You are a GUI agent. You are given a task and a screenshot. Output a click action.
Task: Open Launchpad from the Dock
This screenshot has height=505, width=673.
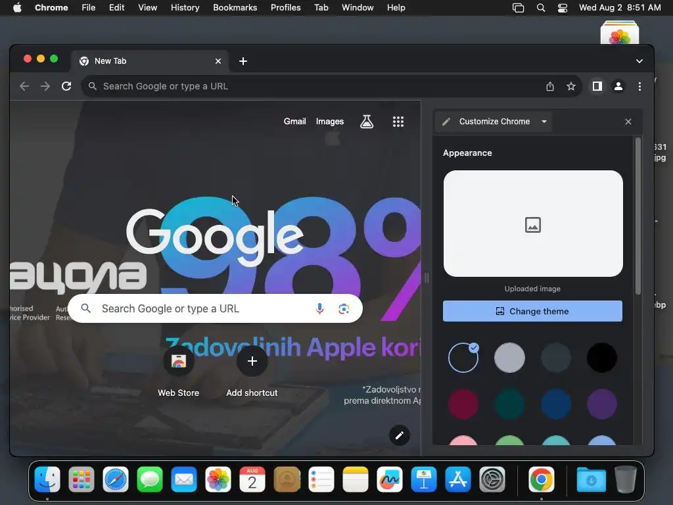point(81,479)
